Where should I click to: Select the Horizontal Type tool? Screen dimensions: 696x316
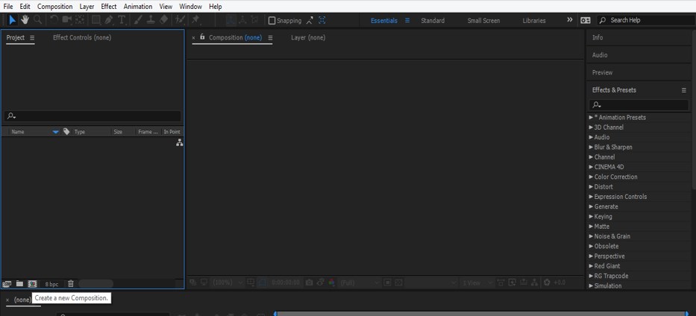(x=122, y=20)
